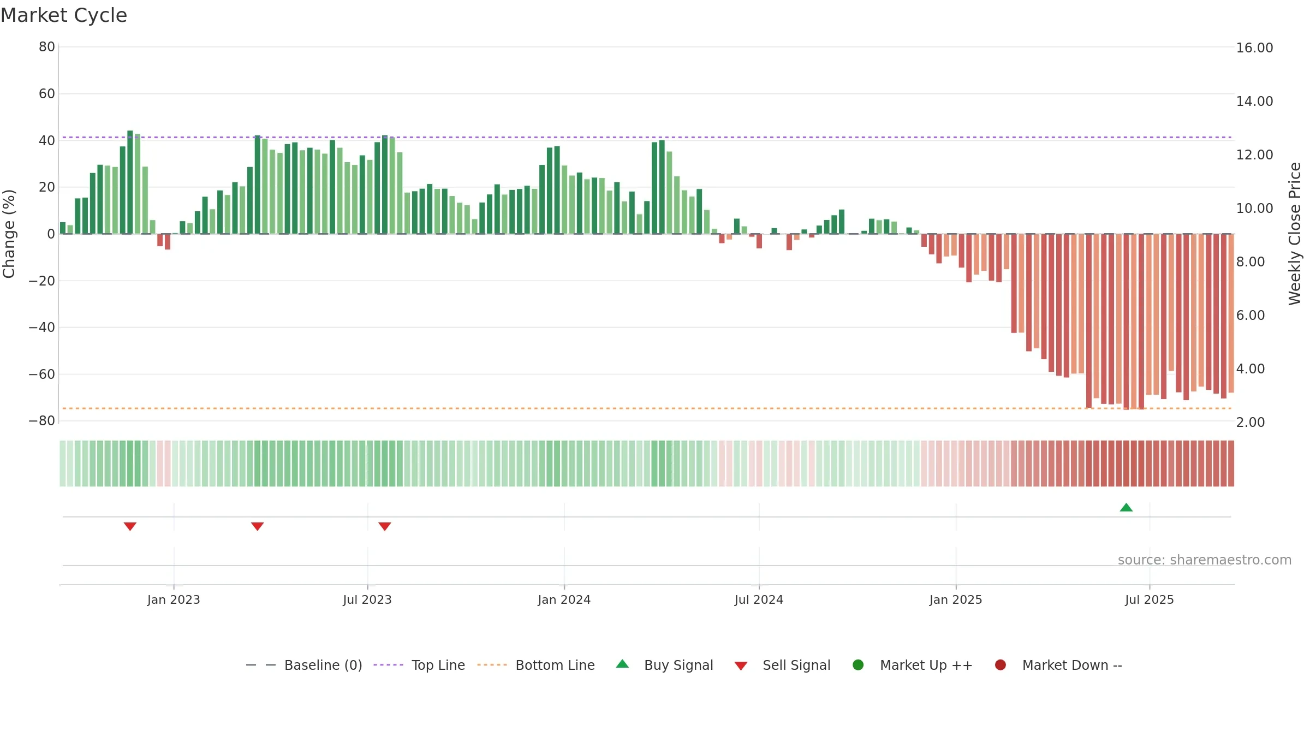
Task: Click the purple dotted Top Line sample in legend
Action: point(388,665)
